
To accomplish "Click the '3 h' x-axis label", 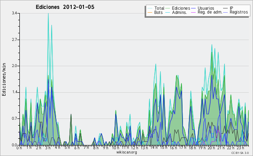I will pyautogui.click(x=48, y=148).
